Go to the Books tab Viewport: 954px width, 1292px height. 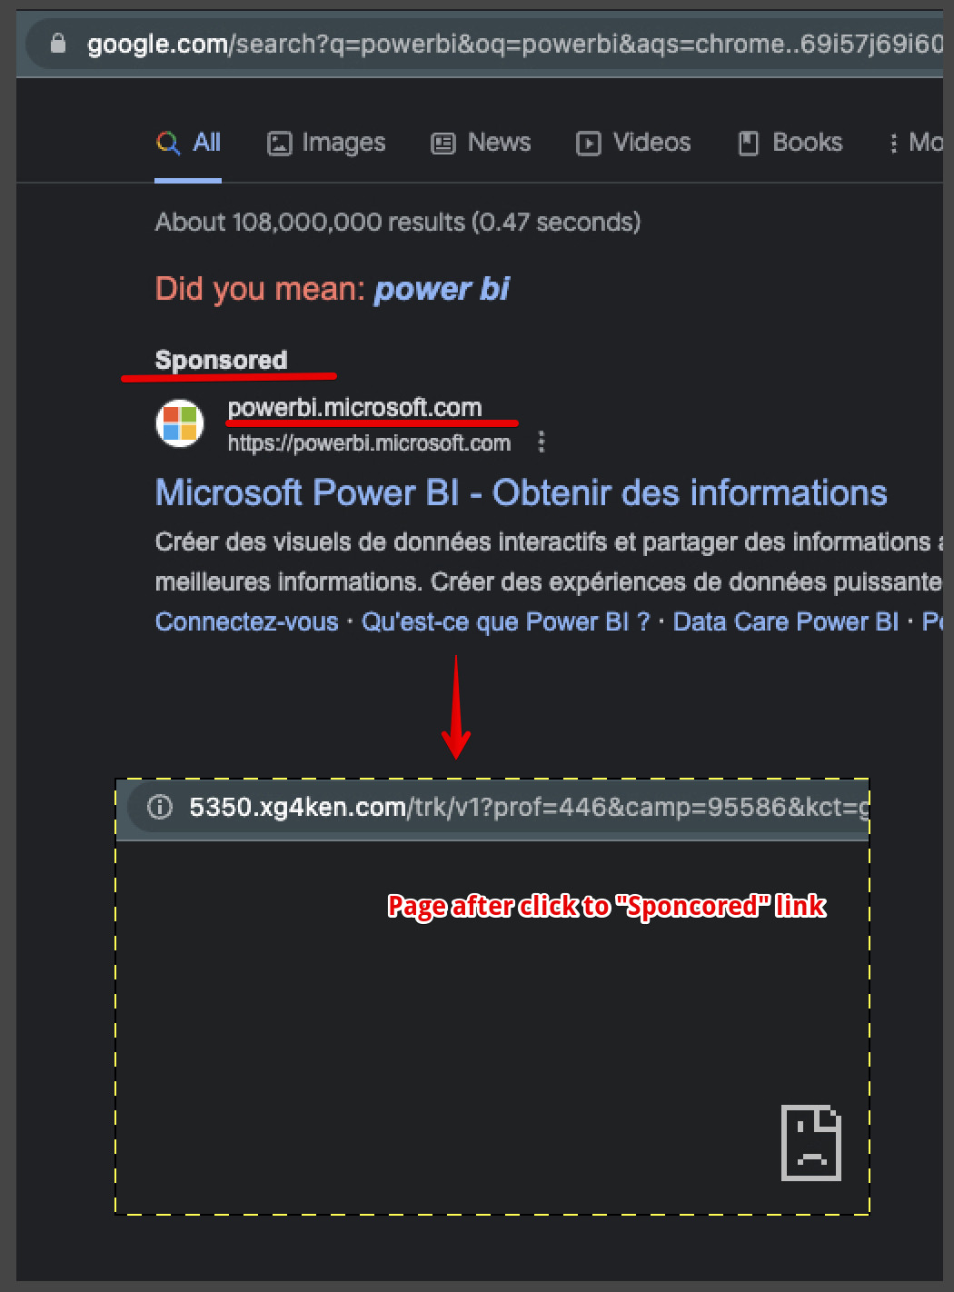click(790, 143)
